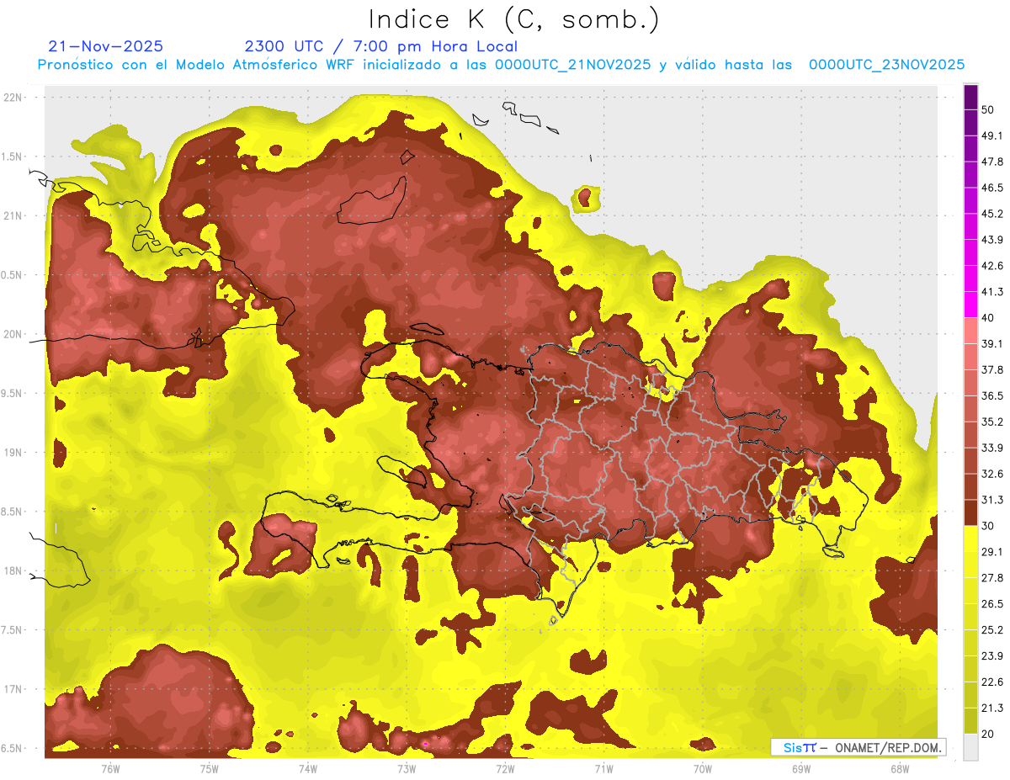Click the colorbar value "41.3"

[x=992, y=292]
